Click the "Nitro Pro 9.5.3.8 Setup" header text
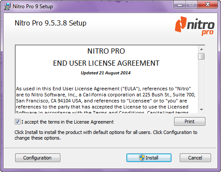 (50, 23)
